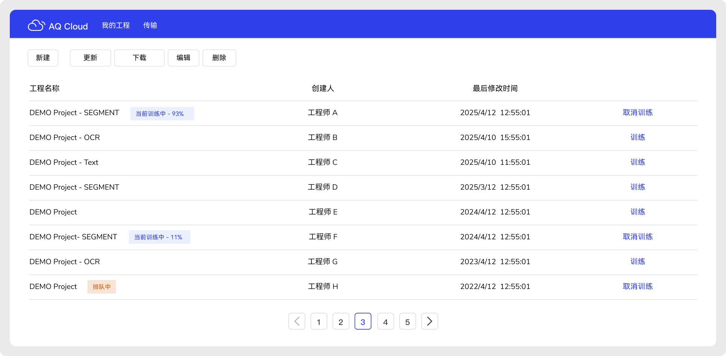Cancel training for 工程师 A's project
Image resolution: width=726 pixels, height=356 pixels.
(637, 113)
